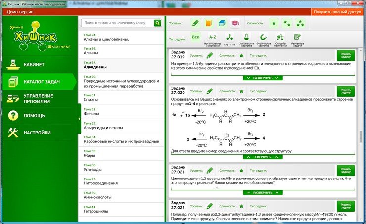Image resolution: width=366 pixels, height=224 pixels.
Task: Filter by three-star difficulty
Action: click(300, 23)
